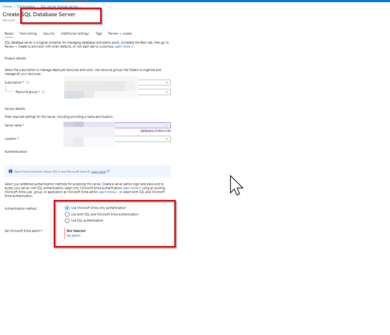
Task: Click into the Server name field
Action: [x=117, y=125]
